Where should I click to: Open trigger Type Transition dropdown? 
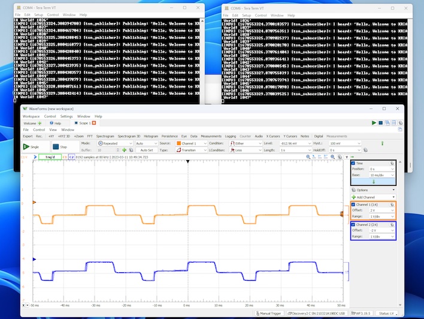tap(192, 150)
